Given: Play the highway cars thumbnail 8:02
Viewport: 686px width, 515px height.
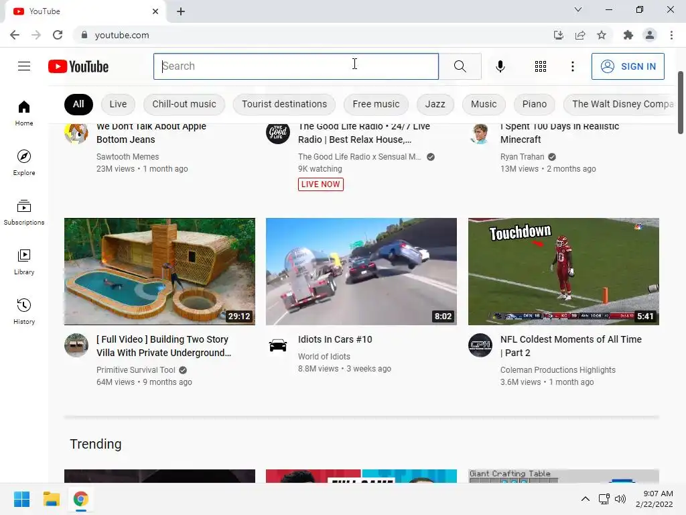Looking at the screenshot, I should 361,272.
